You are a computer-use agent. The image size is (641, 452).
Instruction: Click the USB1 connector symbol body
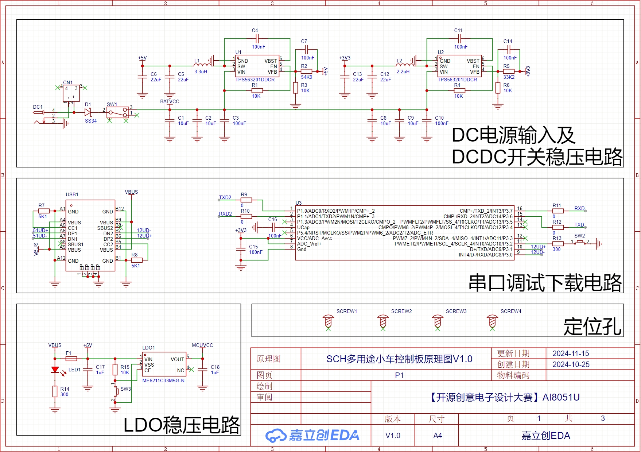point(90,235)
